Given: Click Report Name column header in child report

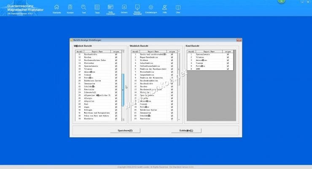Looking at the screenshot, I should point(209,51).
